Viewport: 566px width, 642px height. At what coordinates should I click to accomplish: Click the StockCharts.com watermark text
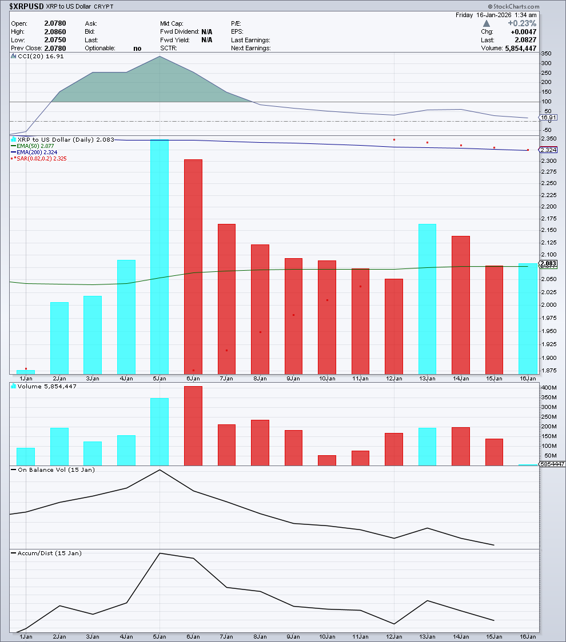(x=513, y=6)
